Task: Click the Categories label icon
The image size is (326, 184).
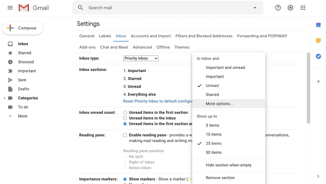Action: (10, 98)
